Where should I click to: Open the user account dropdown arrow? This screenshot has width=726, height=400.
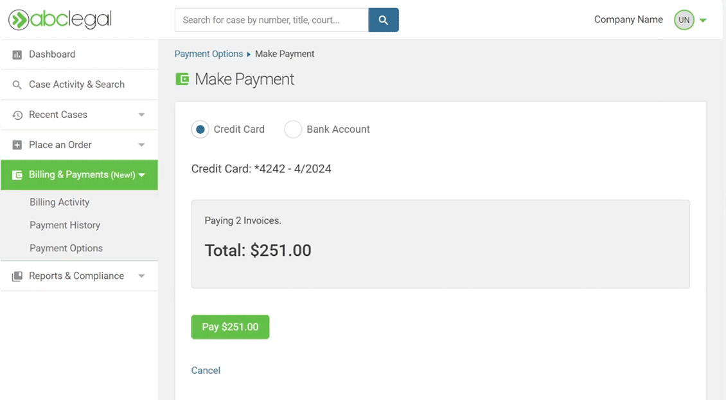pos(703,21)
